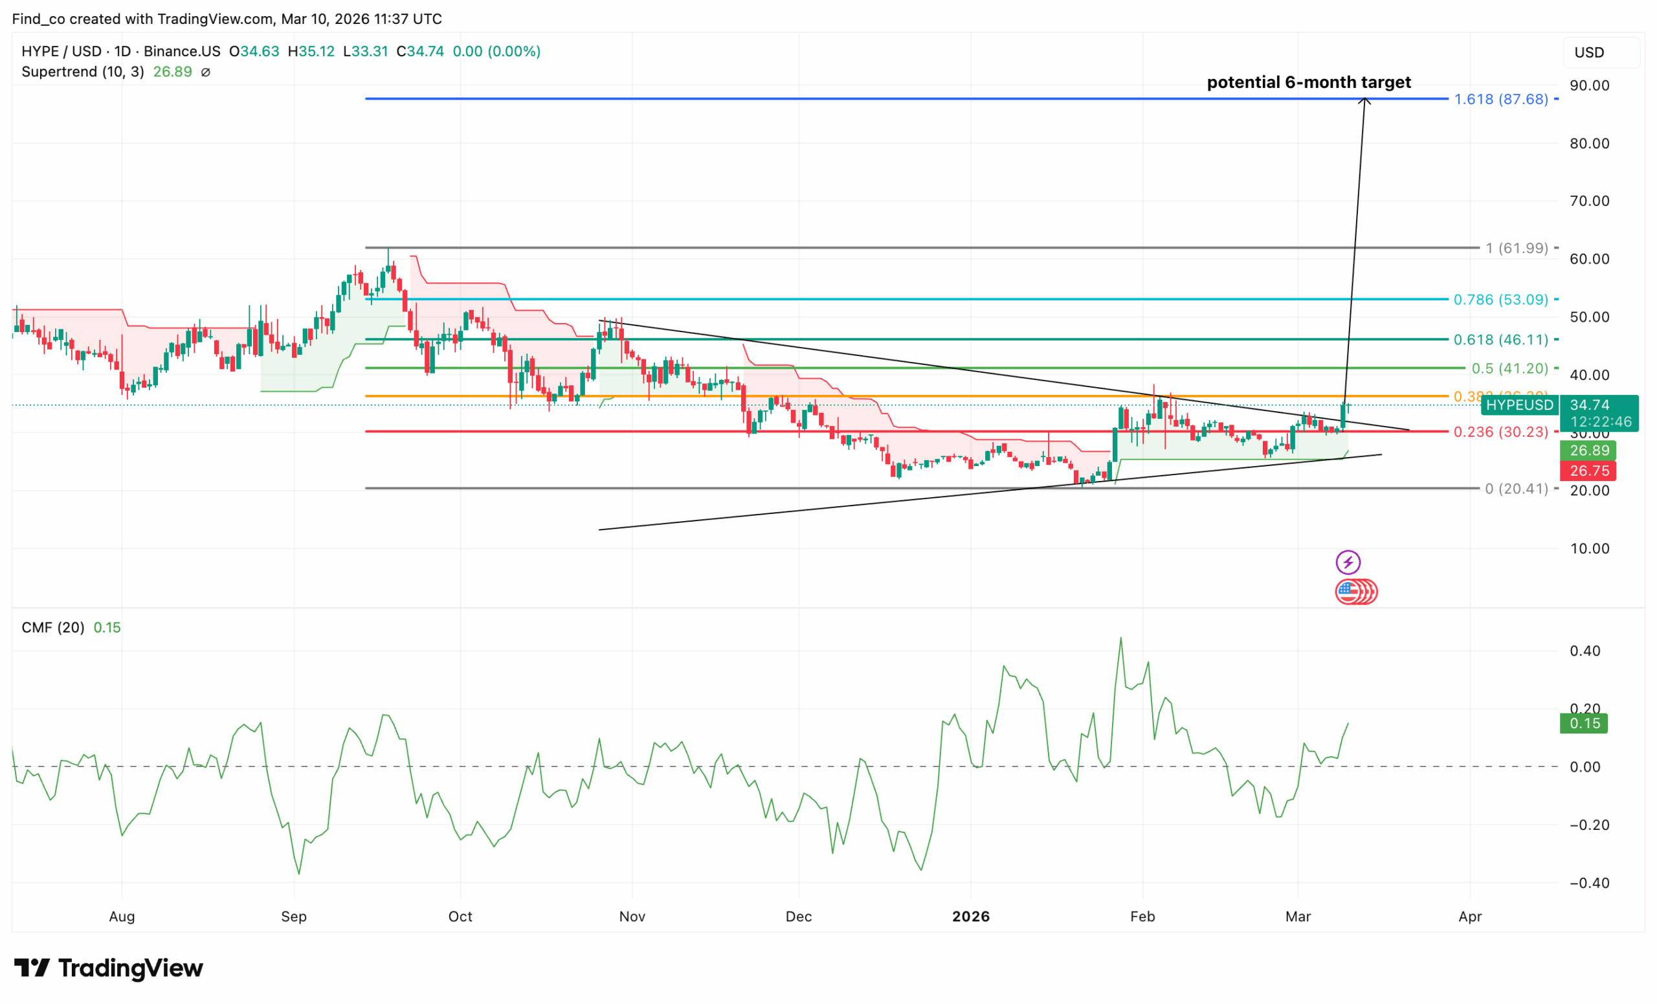Viewport: 1657px width, 1004px height.
Task: Click the 0 (20.41) Fibonacci label
Action: click(1517, 489)
